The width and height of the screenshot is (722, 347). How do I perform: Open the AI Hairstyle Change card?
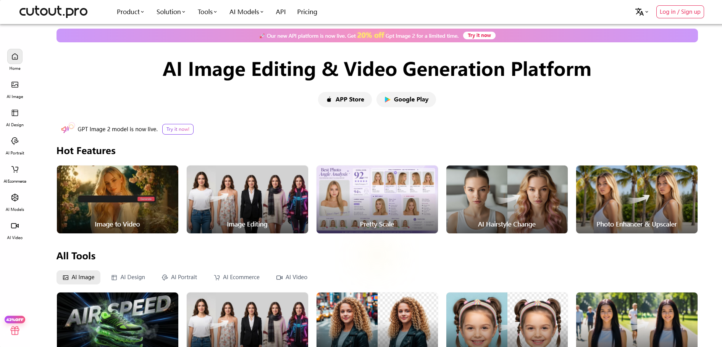[x=507, y=199]
